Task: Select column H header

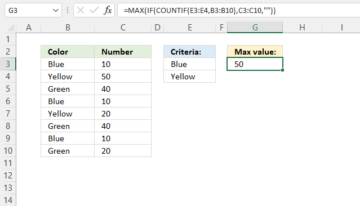Action: [302, 28]
